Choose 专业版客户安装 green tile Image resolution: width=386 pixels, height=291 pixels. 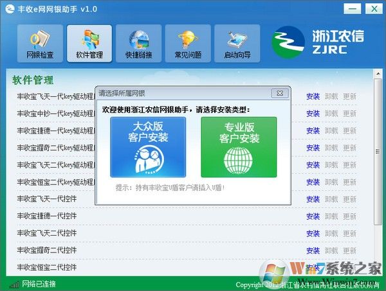[239, 147]
